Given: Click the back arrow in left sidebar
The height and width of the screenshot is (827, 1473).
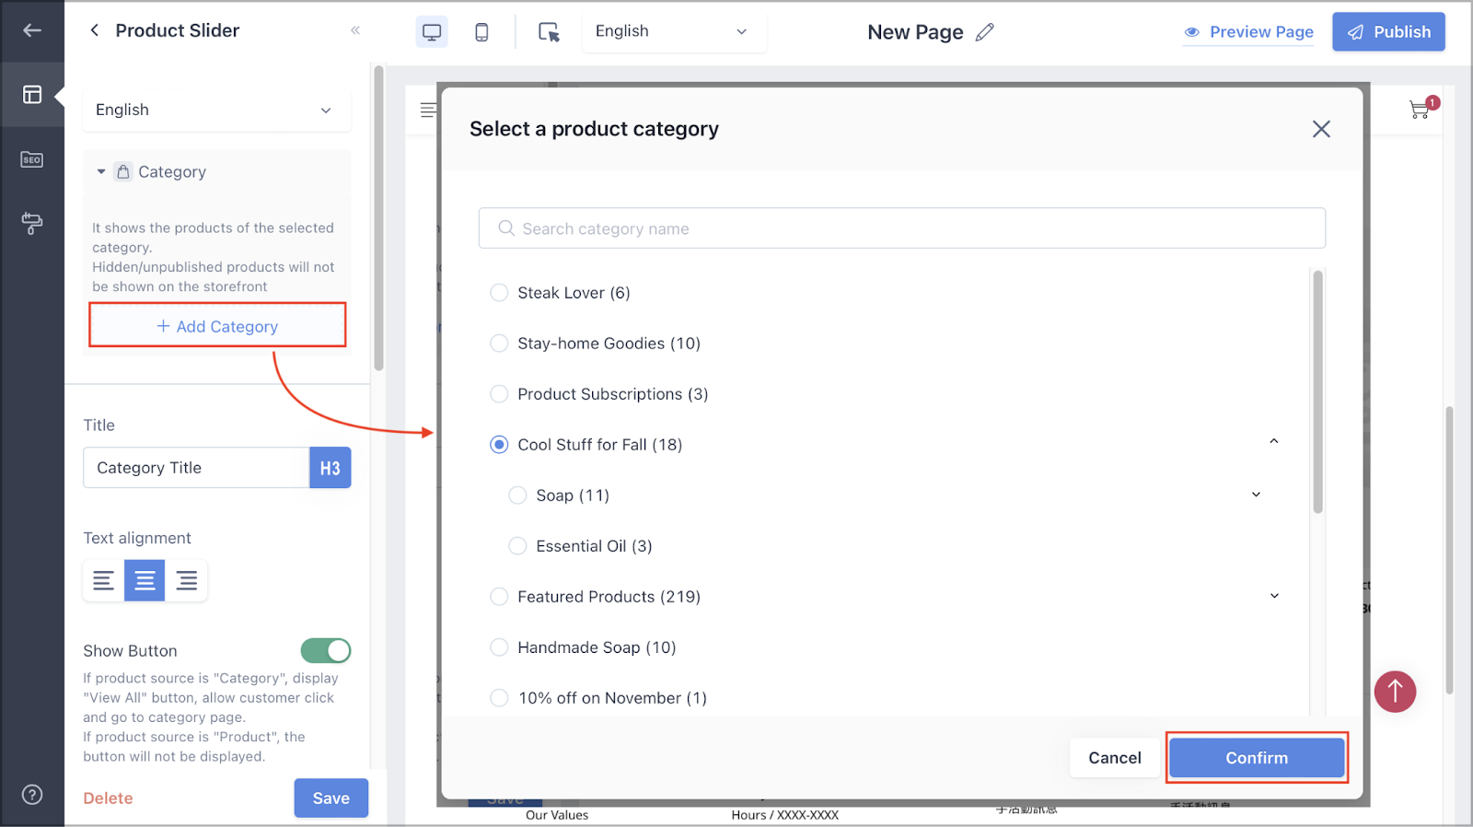Looking at the screenshot, I should (32, 30).
